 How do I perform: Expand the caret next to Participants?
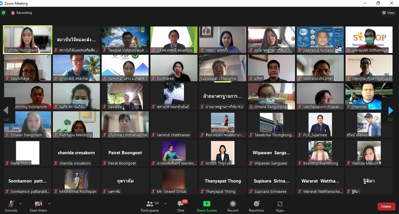(165, 204)
